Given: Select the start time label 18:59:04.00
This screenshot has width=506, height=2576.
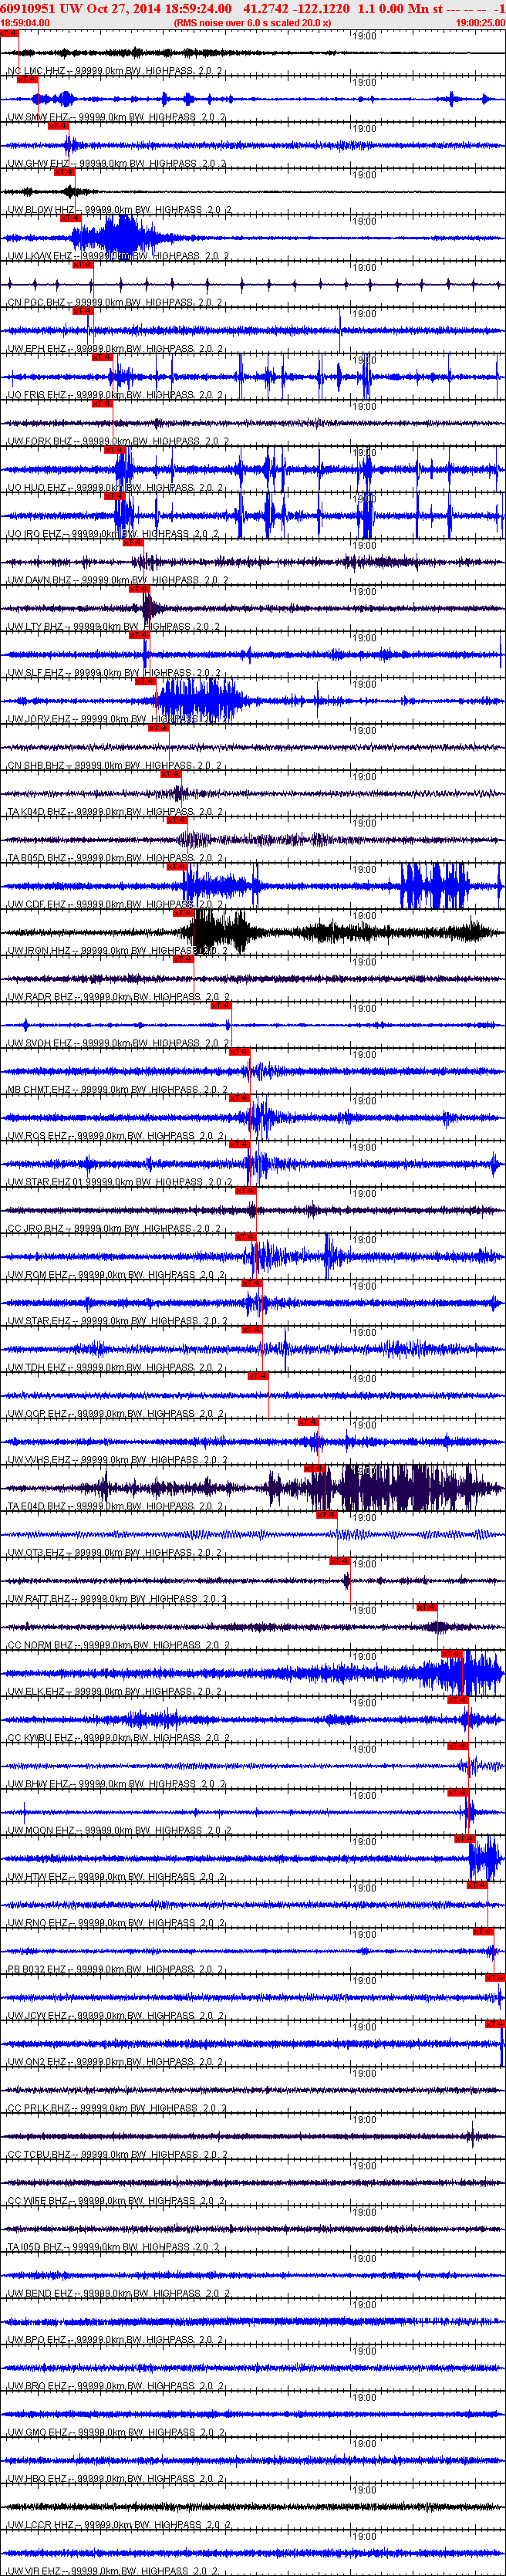Looking at the screenshot, I should click(25, 22).
